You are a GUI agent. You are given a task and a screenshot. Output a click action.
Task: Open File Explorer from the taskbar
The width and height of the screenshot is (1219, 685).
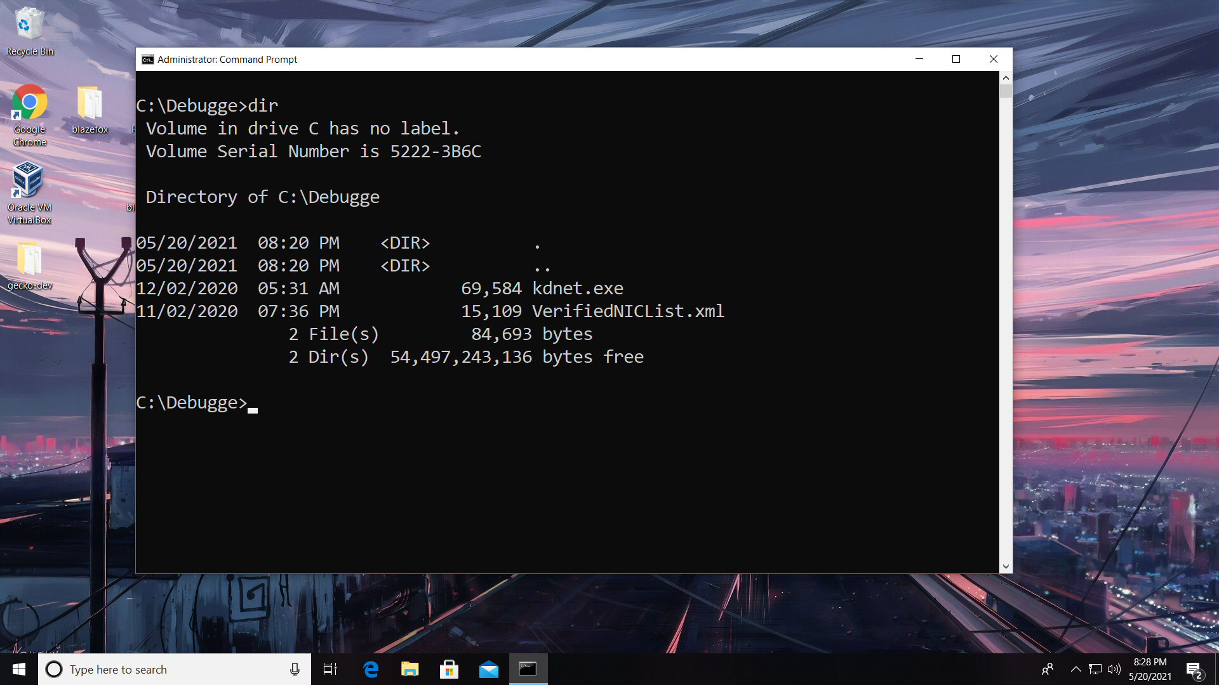(x=410, y=669)
